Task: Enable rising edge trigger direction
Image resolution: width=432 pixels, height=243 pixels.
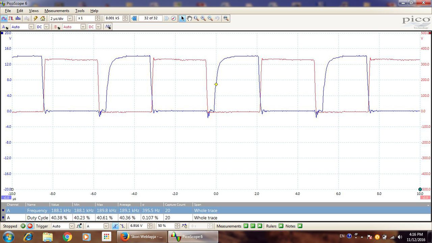Action: click(115, 226)
